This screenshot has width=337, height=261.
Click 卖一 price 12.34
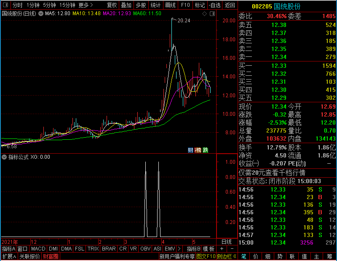pos(279,57)
